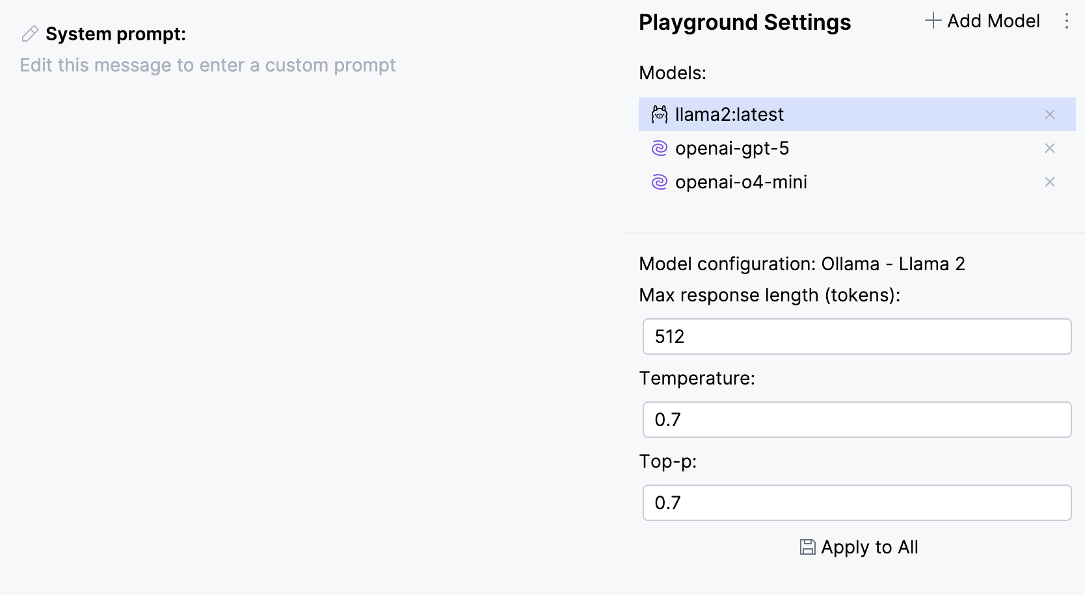Click the Max response length input showing 512

(856, 336)
